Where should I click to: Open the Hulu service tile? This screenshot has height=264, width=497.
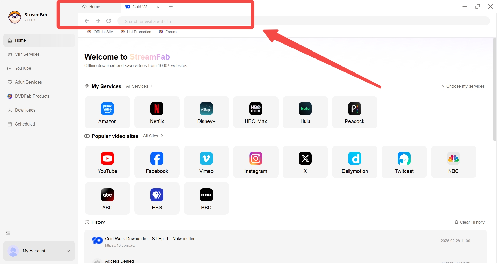(305, 112)
